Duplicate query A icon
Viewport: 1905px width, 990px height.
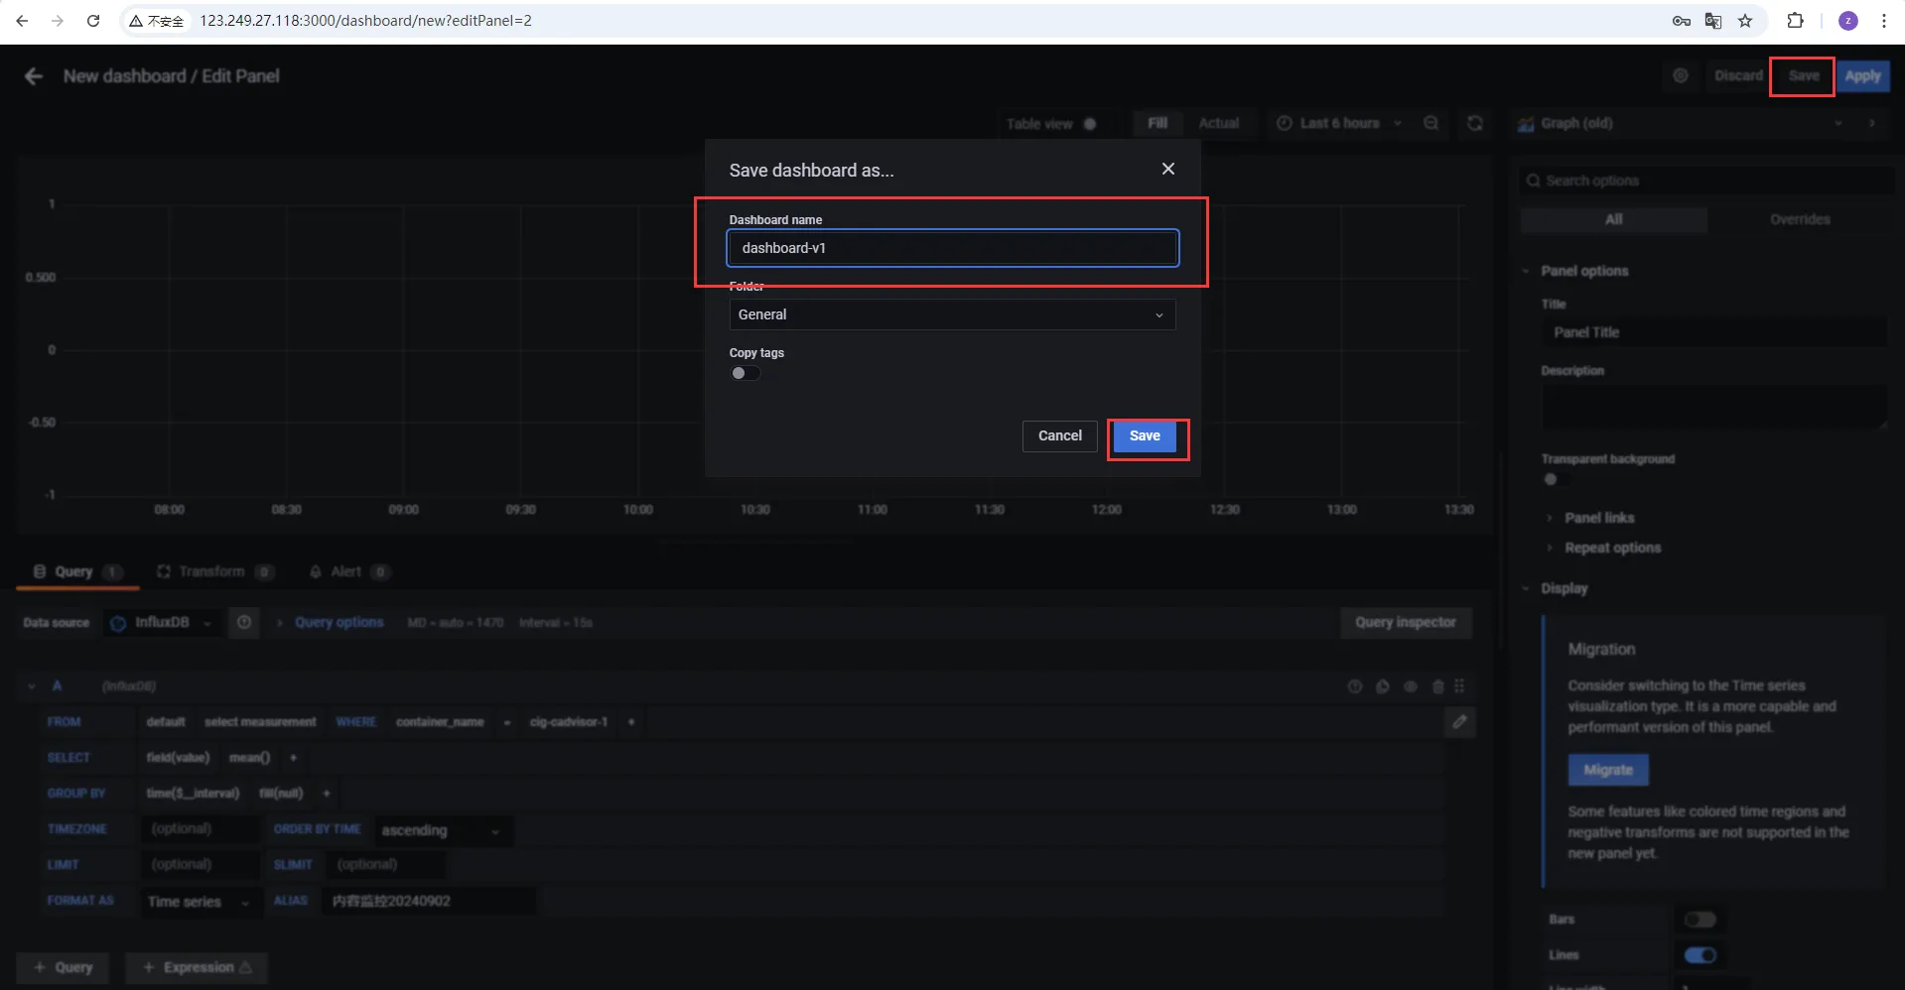click(1382, 686)
